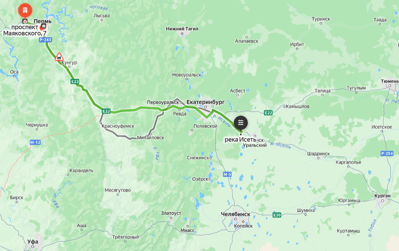Click the проспект Маяковского, 7 label
Screen dimensions: 399x251
pos(25,30)
